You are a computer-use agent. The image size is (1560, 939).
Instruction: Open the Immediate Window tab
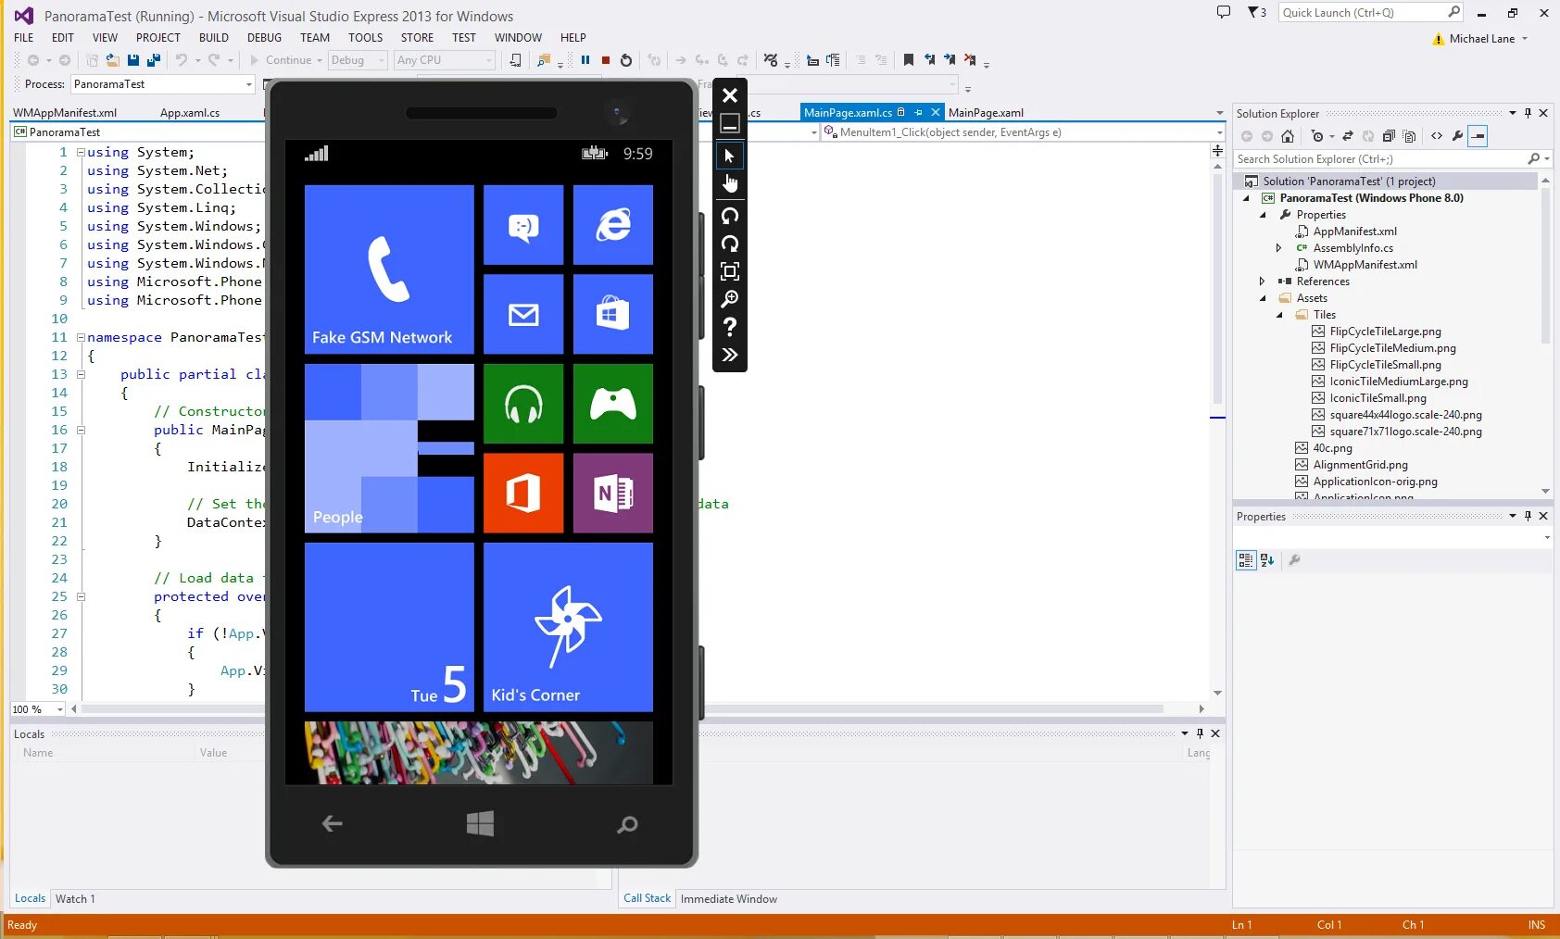tap(729, 899)
